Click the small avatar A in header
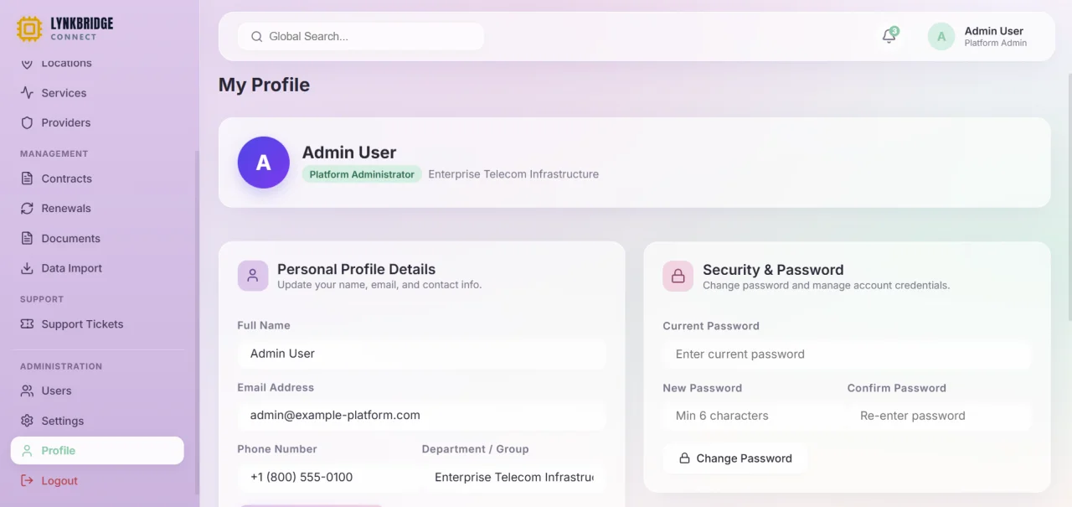The height and width of the screenshot is (507, 1072). click(x=941, y=36)
